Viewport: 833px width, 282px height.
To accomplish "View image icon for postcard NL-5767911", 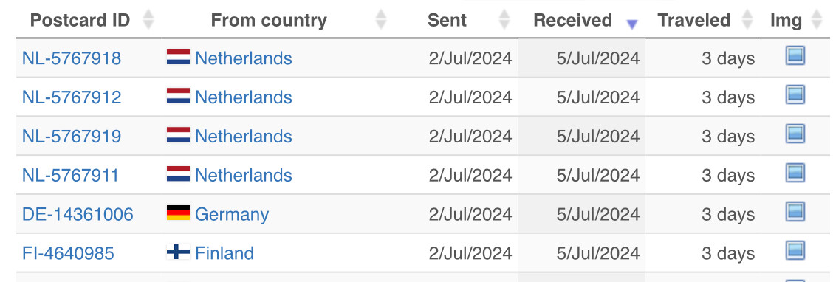I will [x=795, y=173].
